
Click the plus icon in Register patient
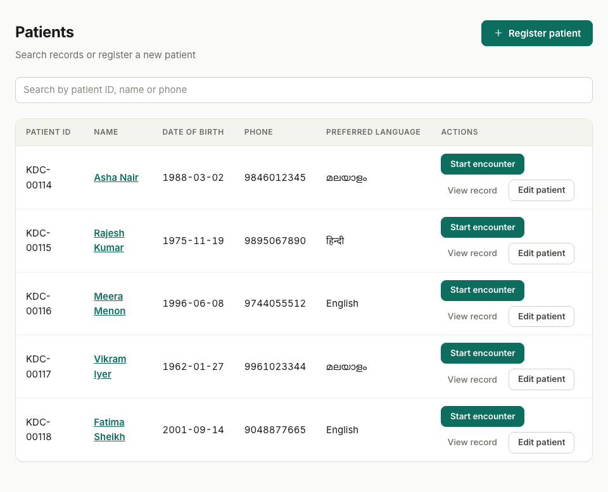coord(498,34)
